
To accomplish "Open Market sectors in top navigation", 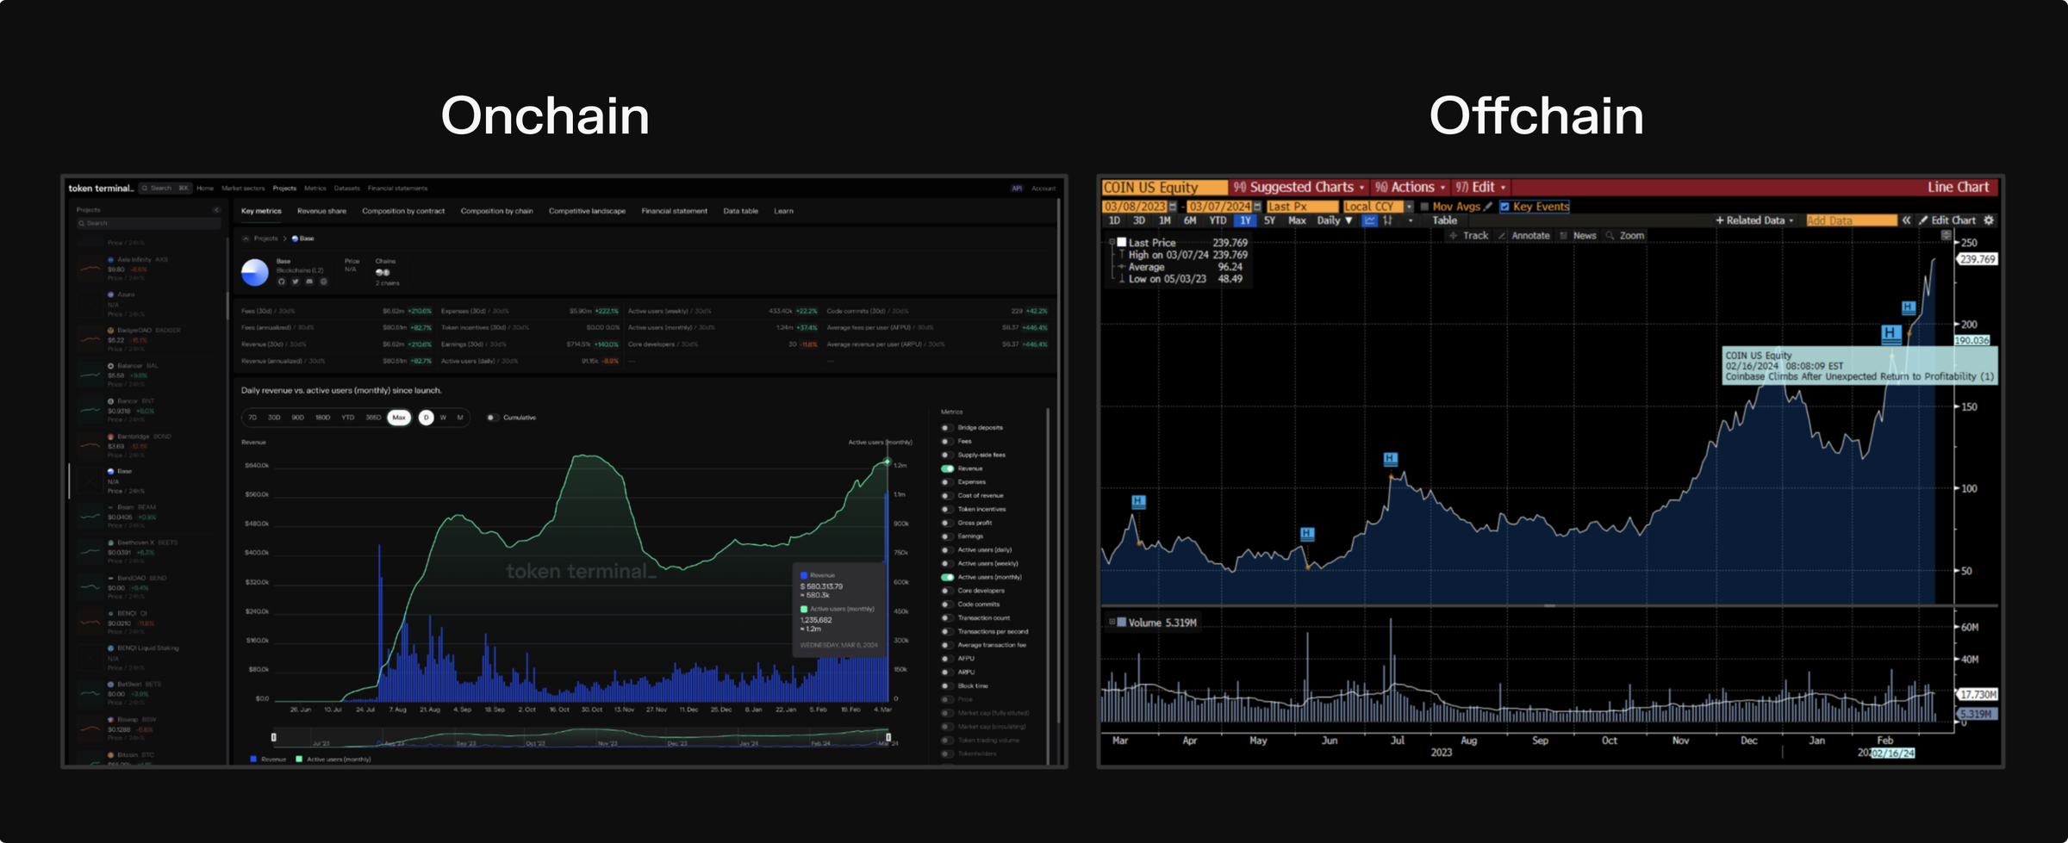I will 243,189.
